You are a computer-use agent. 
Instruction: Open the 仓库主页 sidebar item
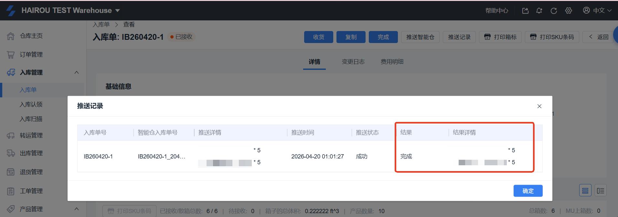click(x=31, y=36)
